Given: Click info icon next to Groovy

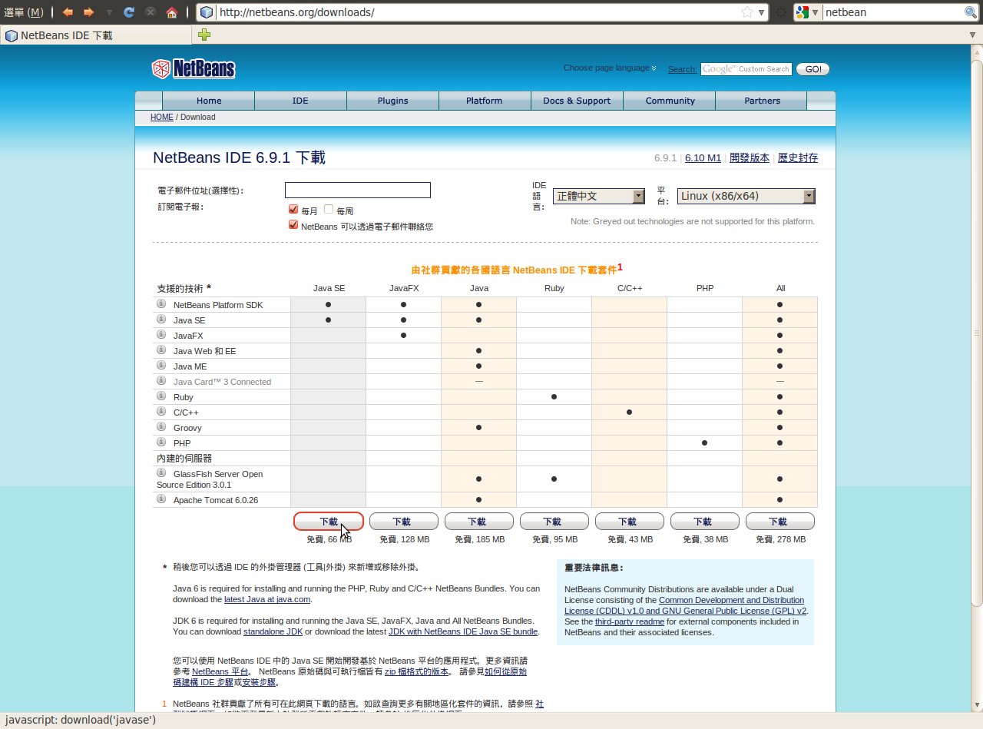Looking at the screenshot, I should click(161, 427).
